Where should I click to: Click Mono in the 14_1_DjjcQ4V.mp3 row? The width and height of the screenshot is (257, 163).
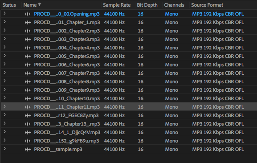pos(171,133)
